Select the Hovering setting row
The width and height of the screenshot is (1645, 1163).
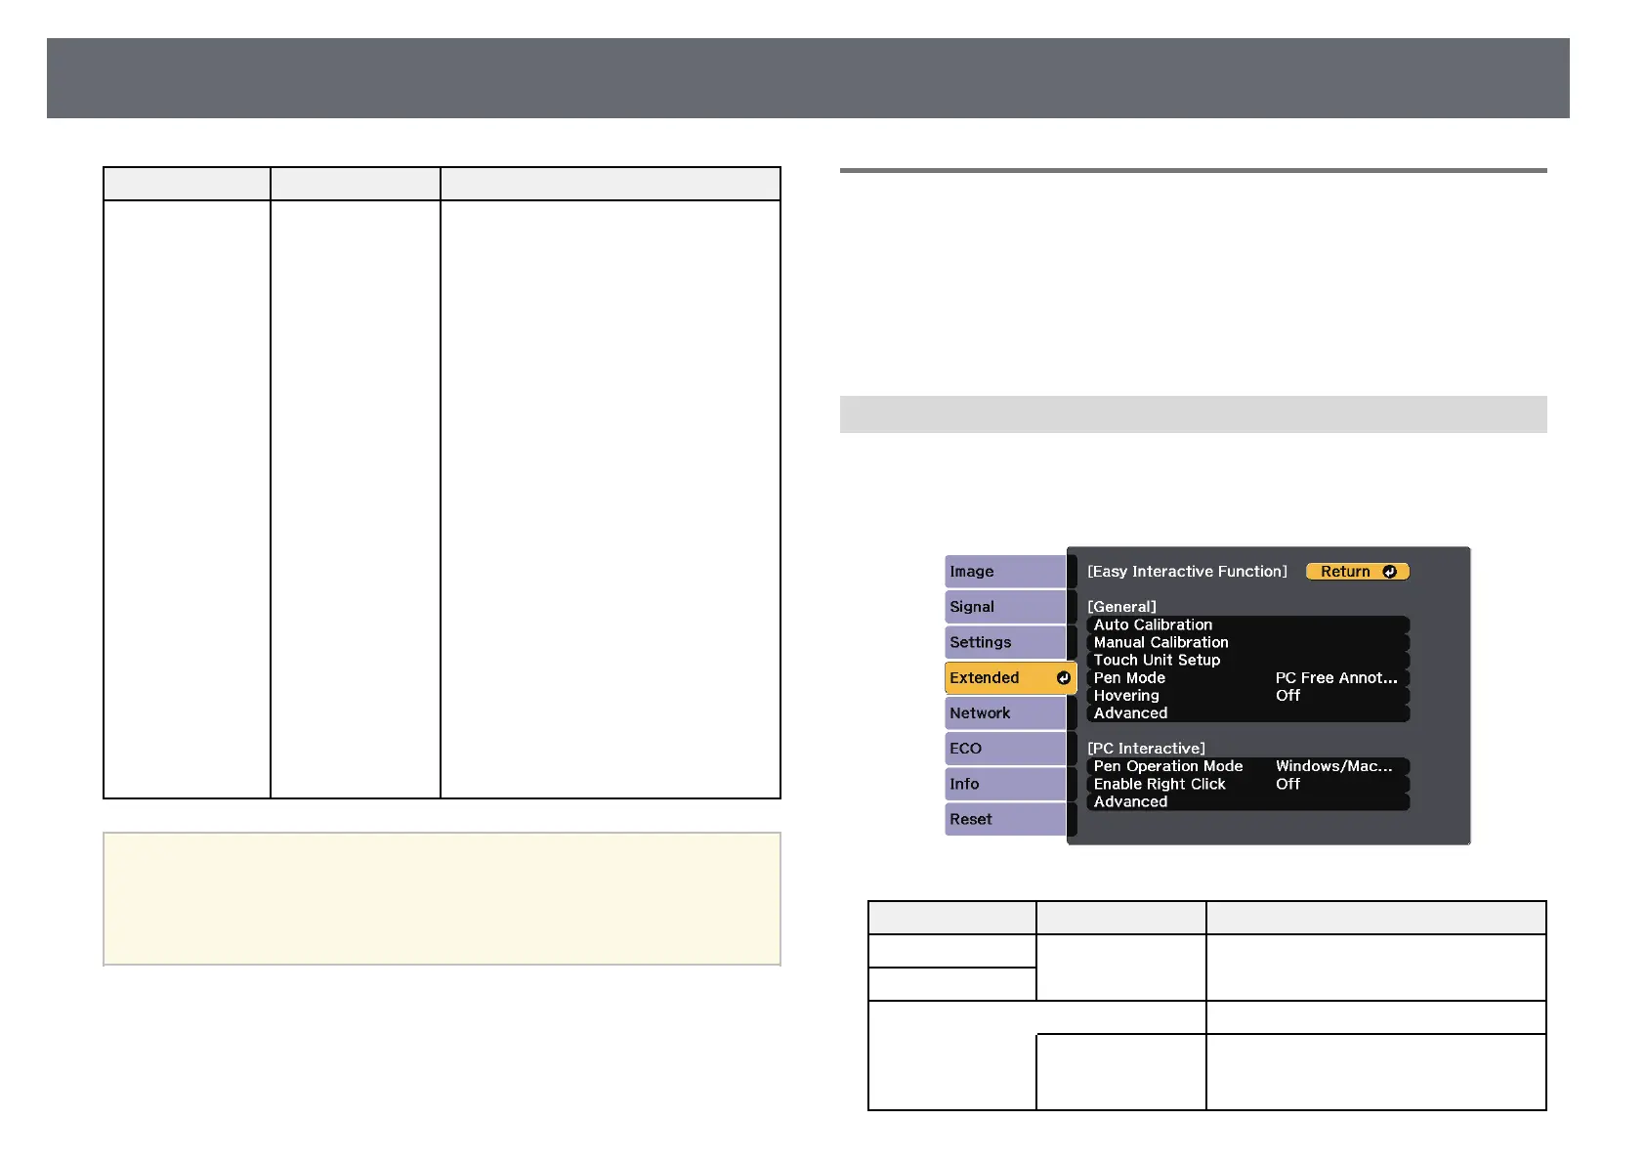tap(1247, 695)
